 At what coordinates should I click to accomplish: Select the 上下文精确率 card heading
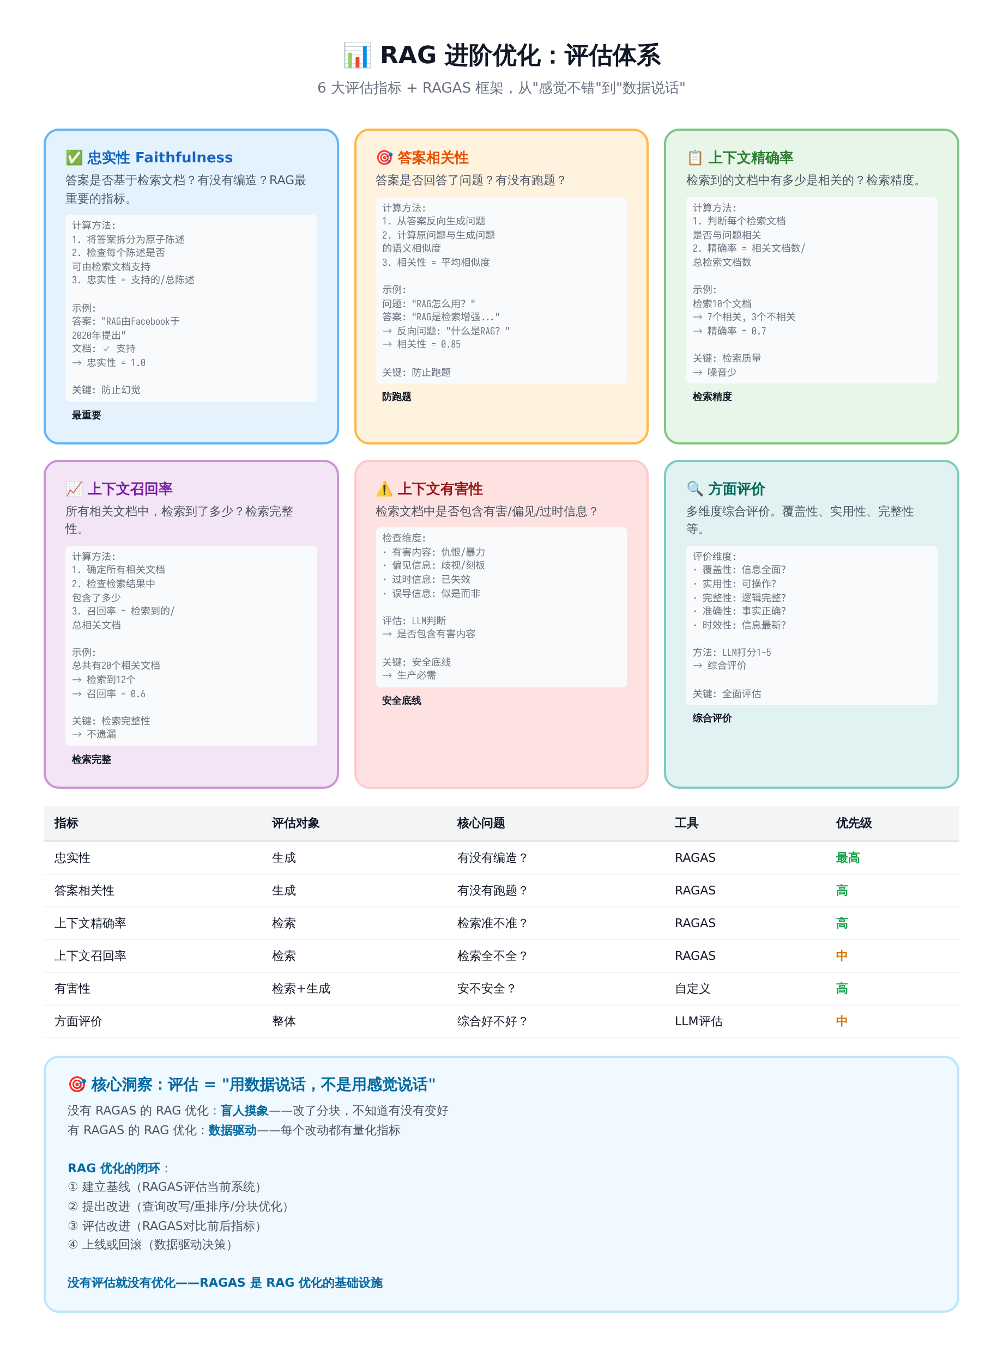click(751, 158)
